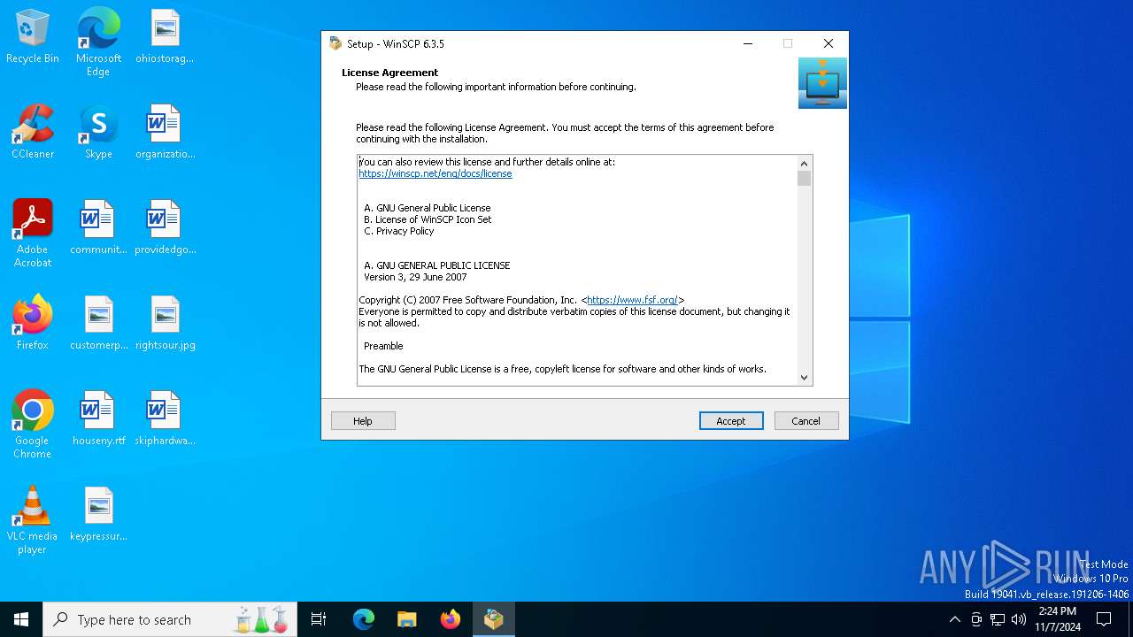Open CCleaner desktop shortcut
This screenshot has height=637, width=1133.
33,133
